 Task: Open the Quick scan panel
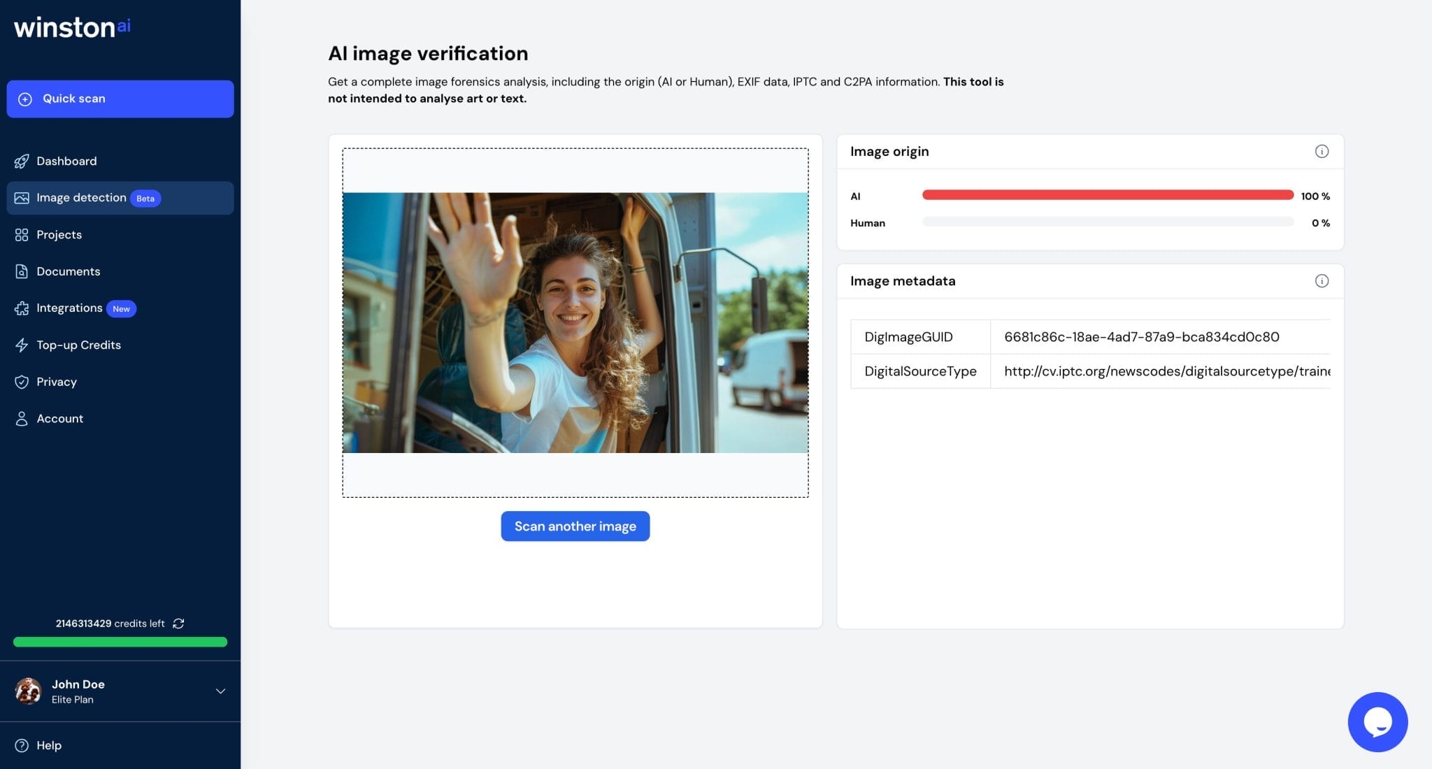coord(120,99)
